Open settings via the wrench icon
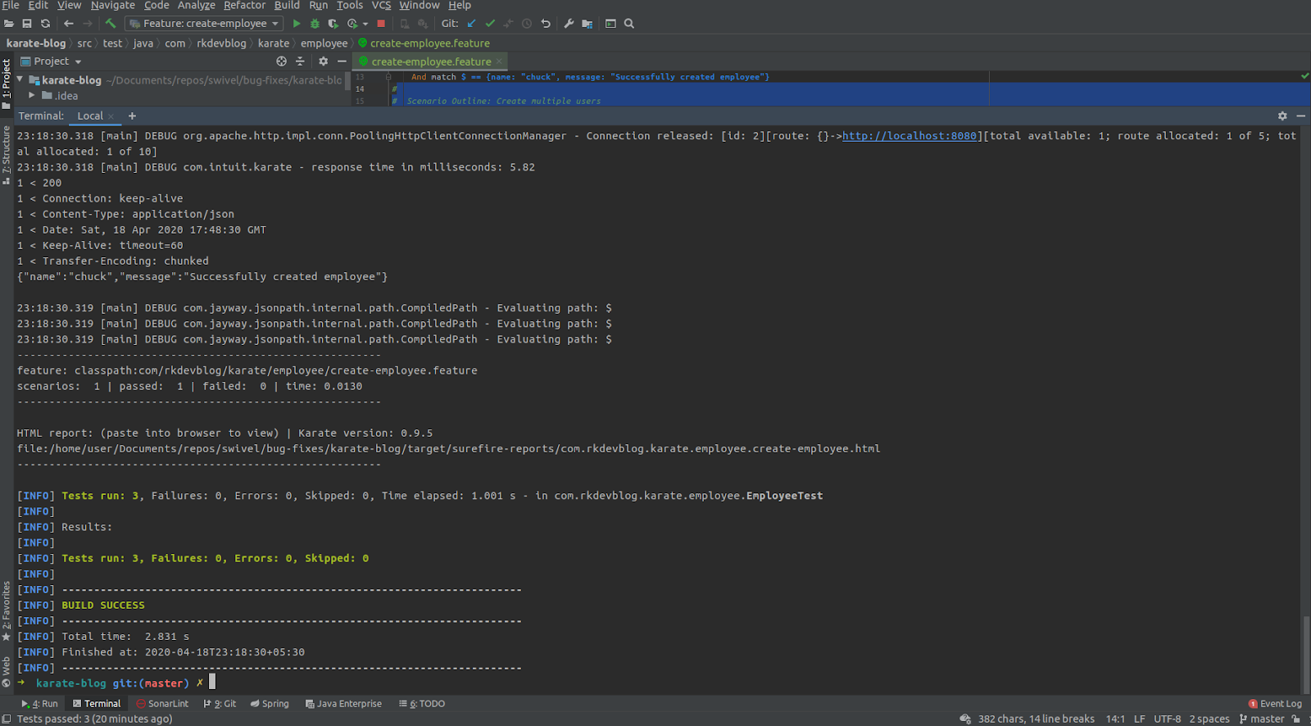The width and height of the screenshot is (1311, 726). click(x=569, y=24)
